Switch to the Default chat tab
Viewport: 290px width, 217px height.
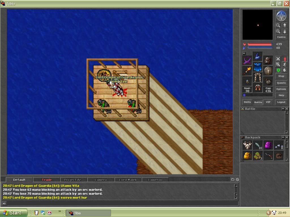point(19,180)
